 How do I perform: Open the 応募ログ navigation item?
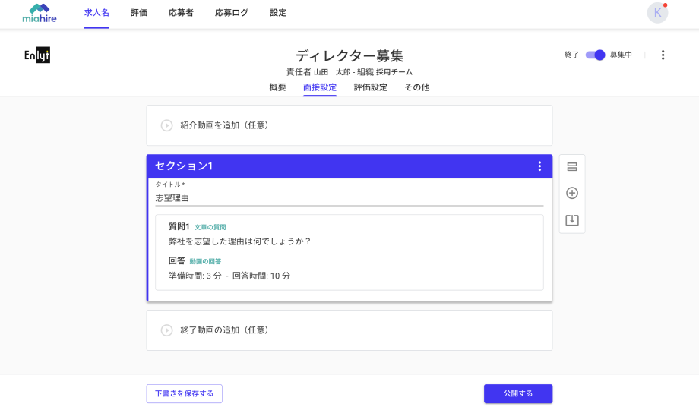[x=232, y=13]
